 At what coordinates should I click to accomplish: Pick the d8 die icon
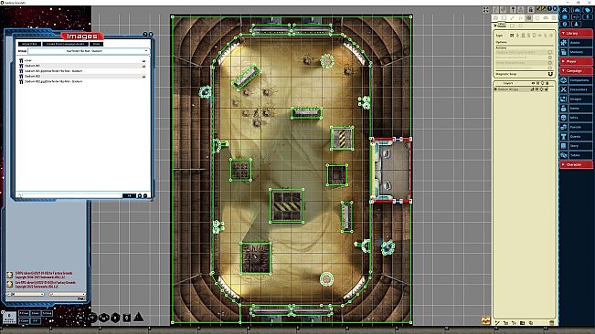tap(115, 318)
